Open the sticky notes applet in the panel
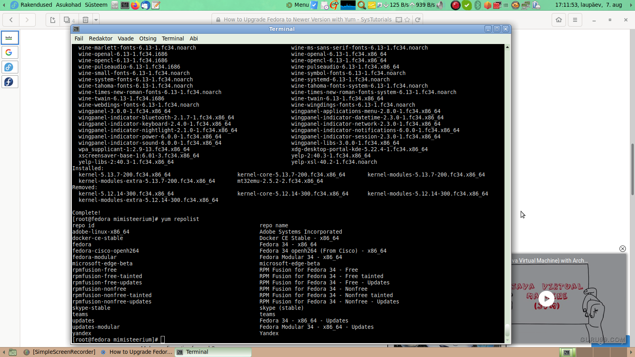Image resolution: width=635 pixels, height=357 pixels. (x=372, y=5)
